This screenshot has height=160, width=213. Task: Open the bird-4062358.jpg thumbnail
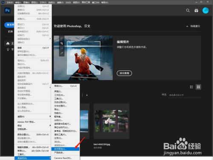point(112,121)
